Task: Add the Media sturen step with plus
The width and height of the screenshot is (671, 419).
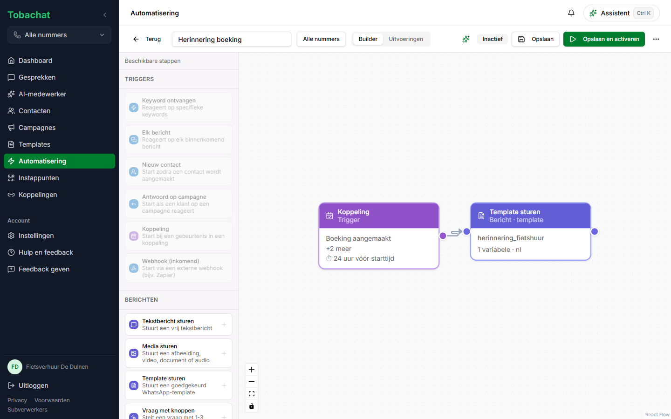Action: click(x=224, y=353)
